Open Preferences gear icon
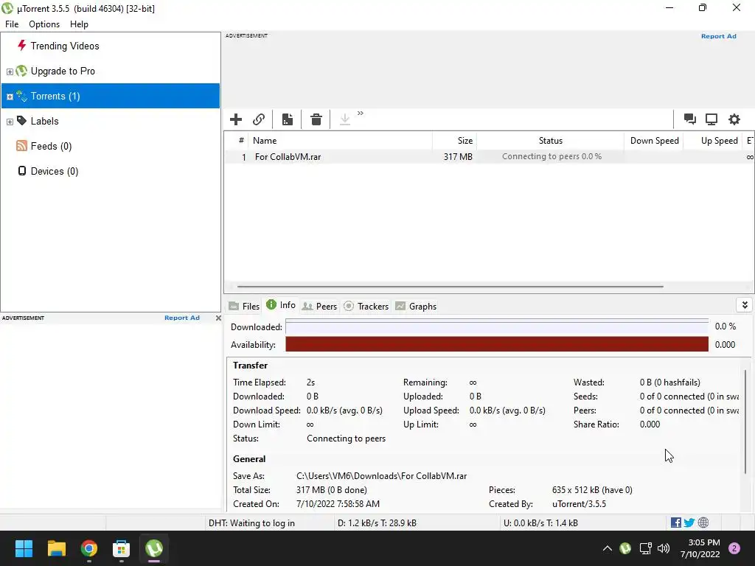 coord(734,119)
